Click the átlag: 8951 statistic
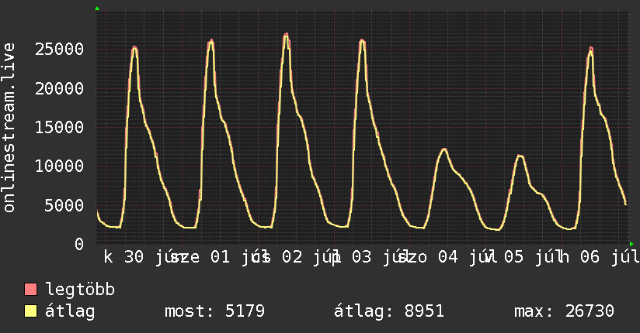 tap(389, 311)
